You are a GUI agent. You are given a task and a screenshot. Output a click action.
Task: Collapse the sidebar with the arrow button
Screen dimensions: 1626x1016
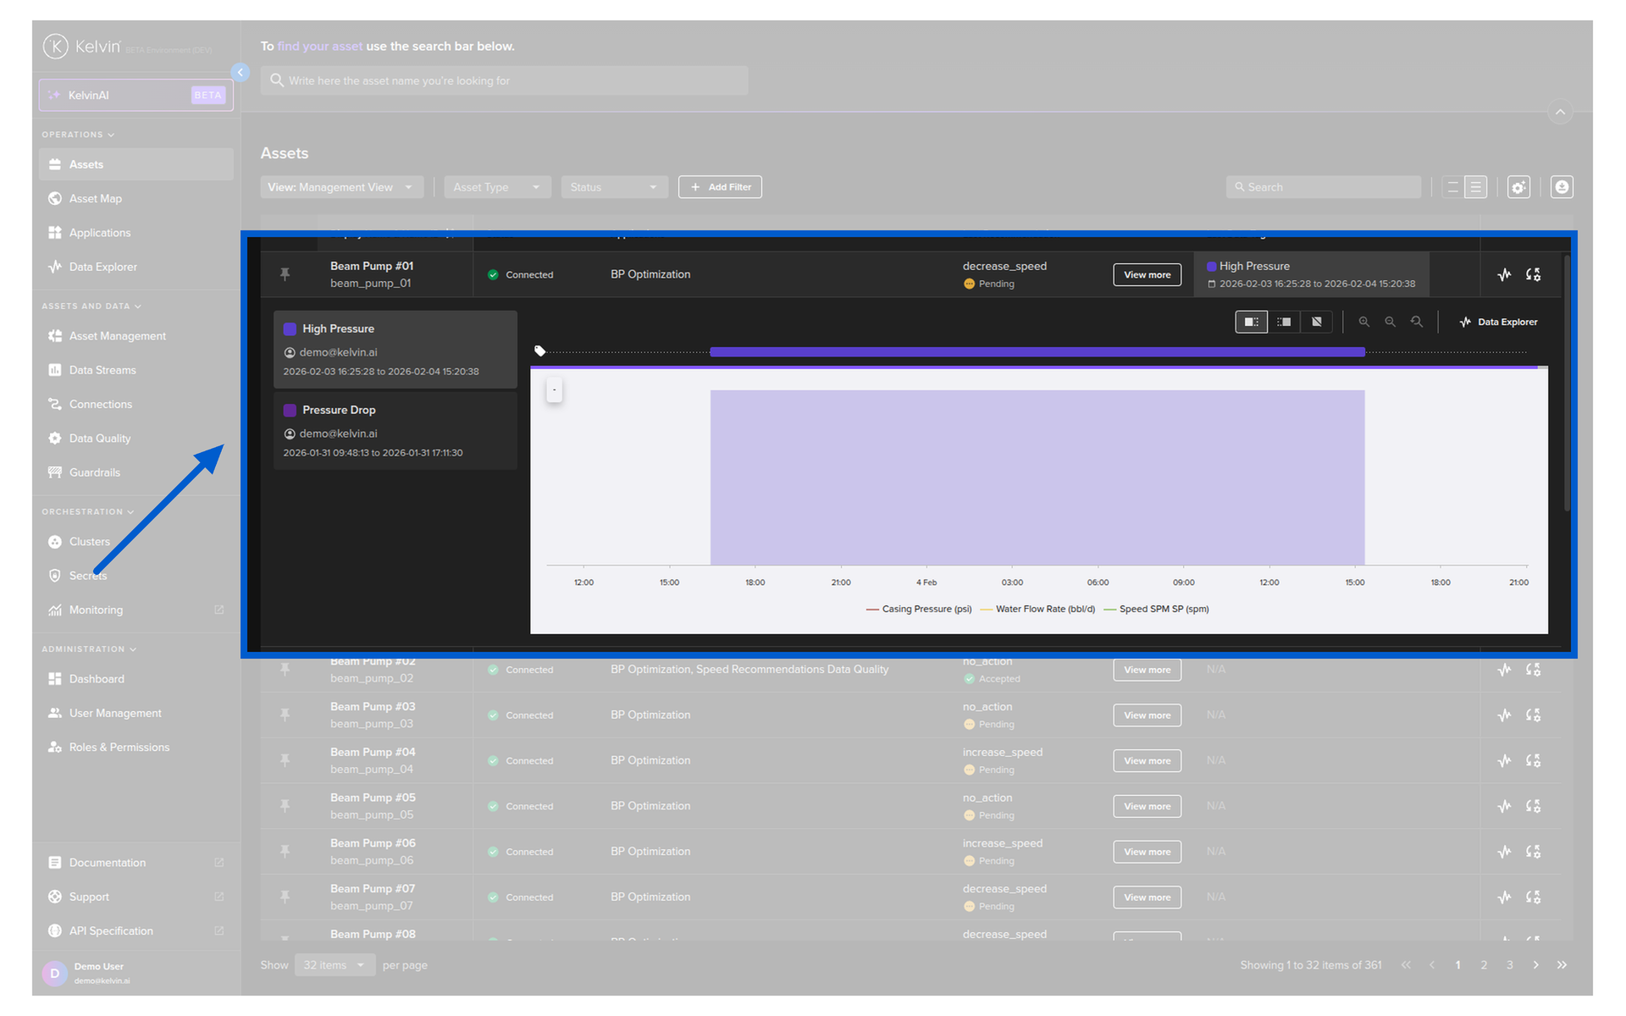tap(241, 73)
